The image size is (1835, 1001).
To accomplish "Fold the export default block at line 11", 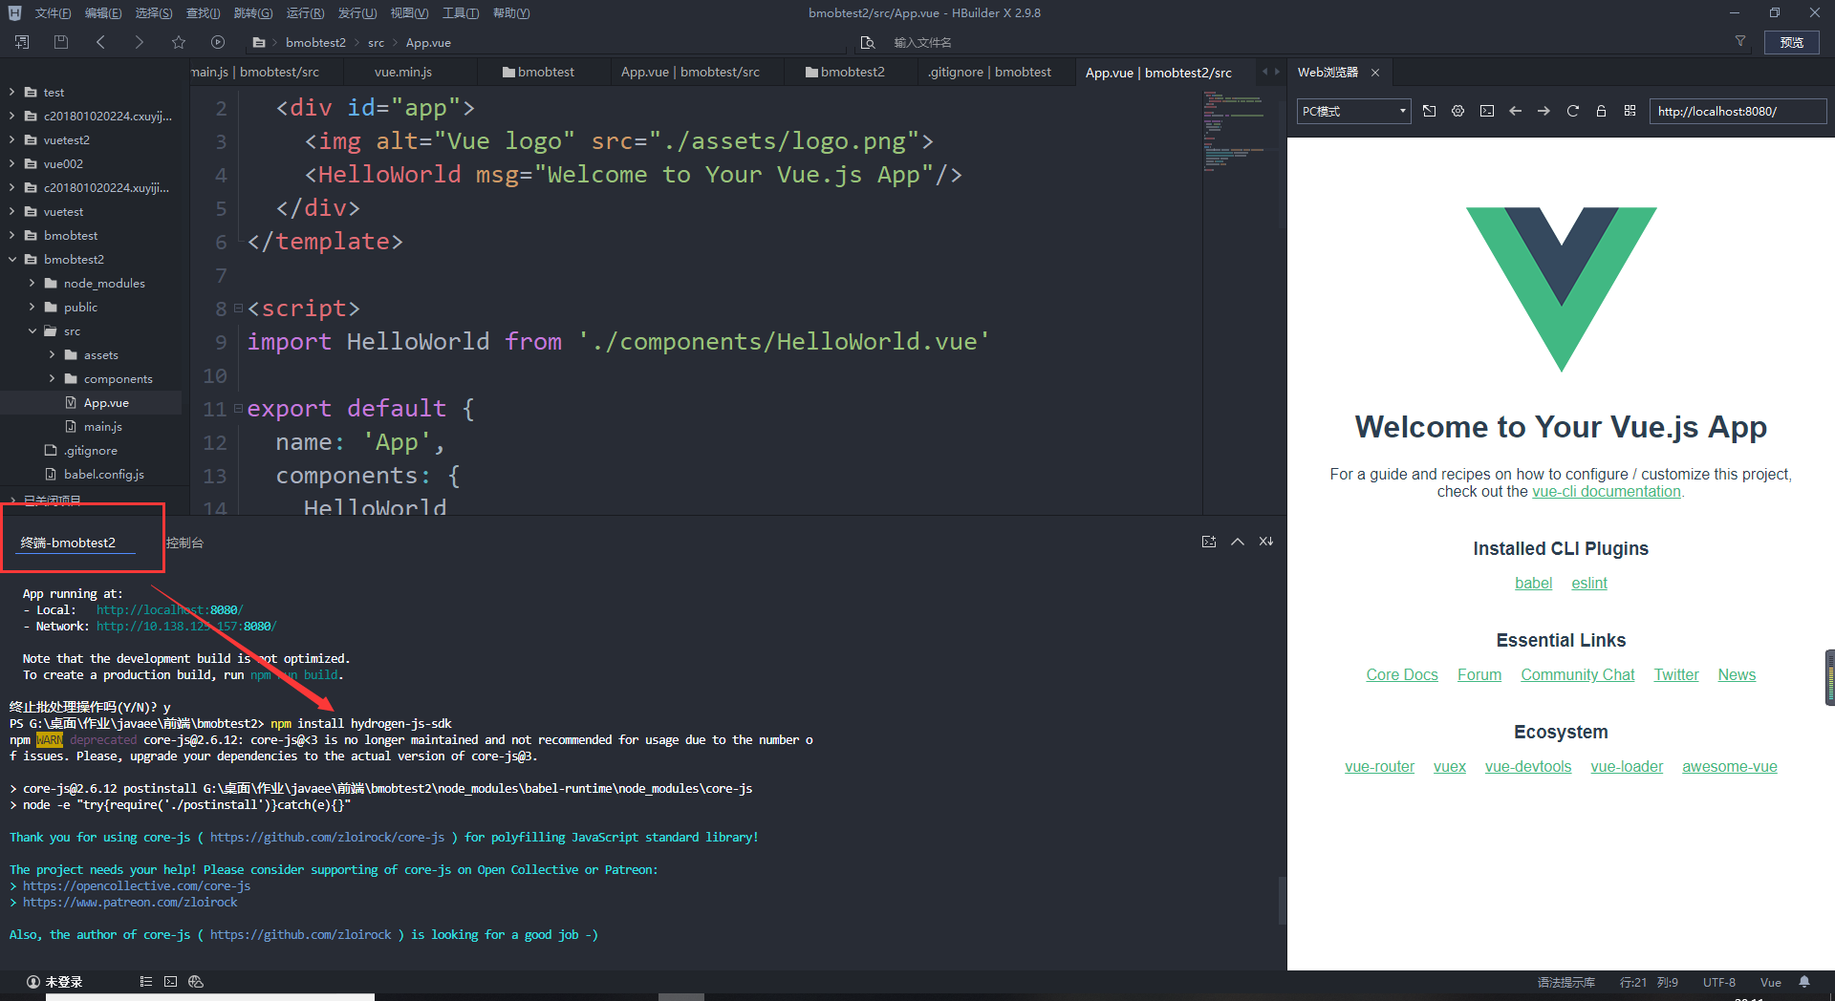I will (x=238, y=409).
